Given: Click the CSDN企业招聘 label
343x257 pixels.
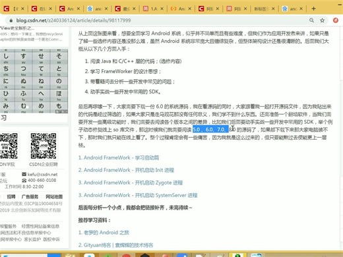Looking at the screenshot, I should [x=44, y=164].
